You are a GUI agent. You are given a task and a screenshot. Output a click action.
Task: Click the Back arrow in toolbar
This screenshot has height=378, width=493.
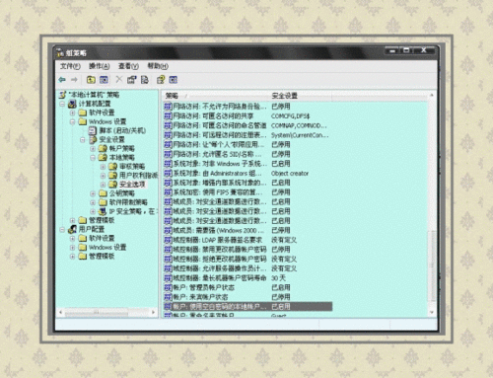click(x=62, y=80)
